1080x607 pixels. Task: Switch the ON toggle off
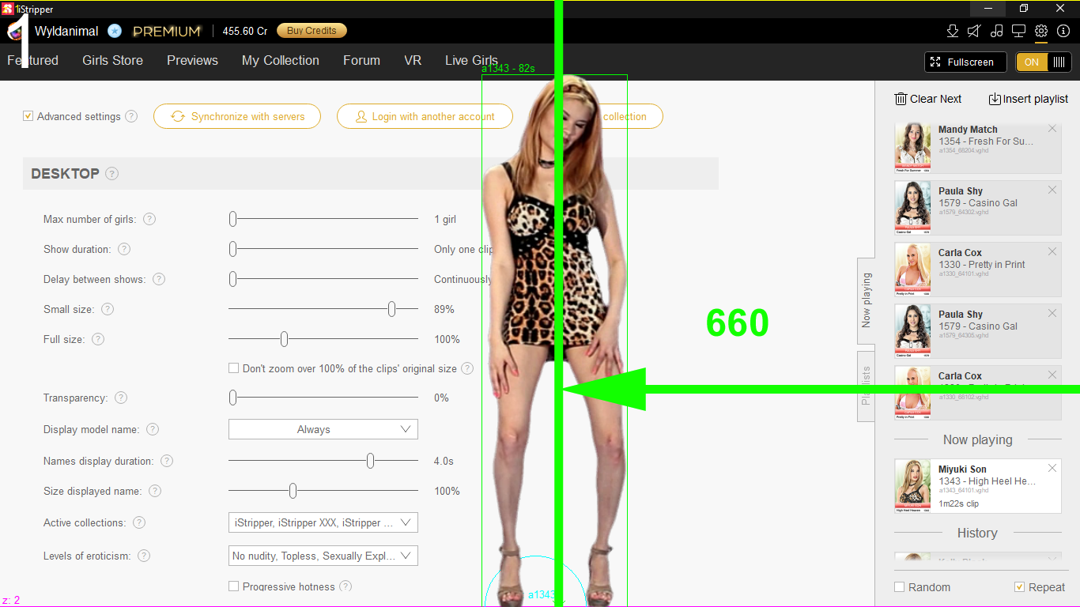(1044, 62)
